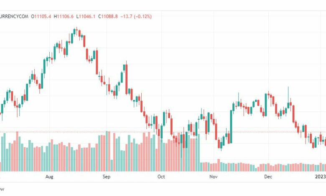Select the open price value O11105.4
The height and width of the screenshot is (196, 326).
tap(41, 16)
